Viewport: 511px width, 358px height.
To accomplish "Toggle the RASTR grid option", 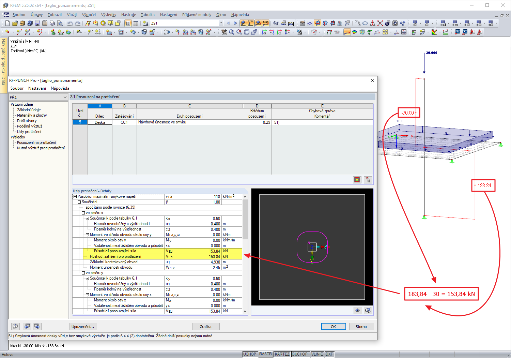I will point(265,354).
